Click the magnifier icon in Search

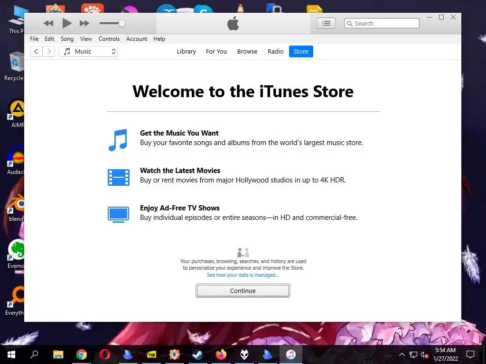coord(350,24)
